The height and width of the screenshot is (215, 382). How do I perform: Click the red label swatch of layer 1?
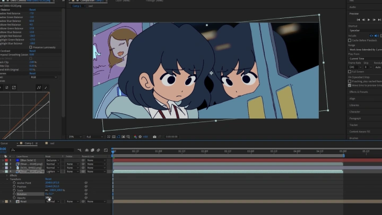[x=6, y=160]
